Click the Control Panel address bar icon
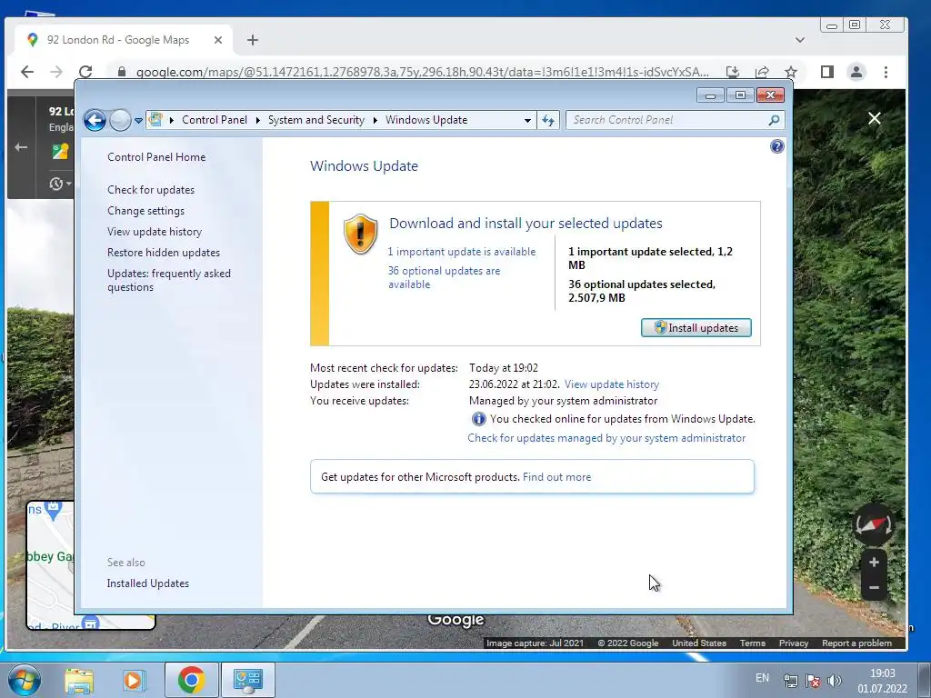This screenshot has height=698, width=931. point(155,119)
